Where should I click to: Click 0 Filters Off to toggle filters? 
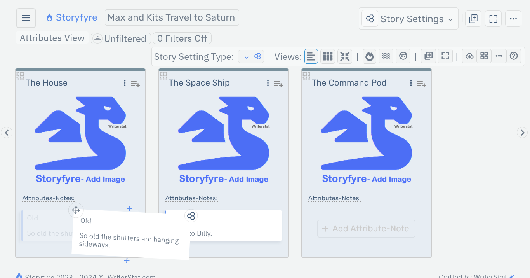(182, 38)
